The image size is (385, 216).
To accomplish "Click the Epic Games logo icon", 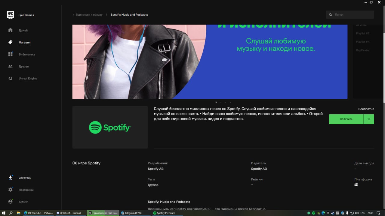I will (x=10, y=15).
